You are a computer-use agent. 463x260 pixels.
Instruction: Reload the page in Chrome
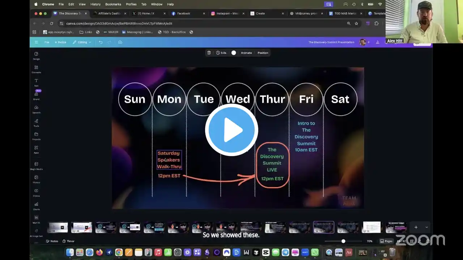51,23
